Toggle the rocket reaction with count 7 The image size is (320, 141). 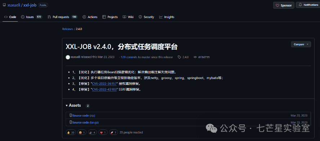click(114, 132)
